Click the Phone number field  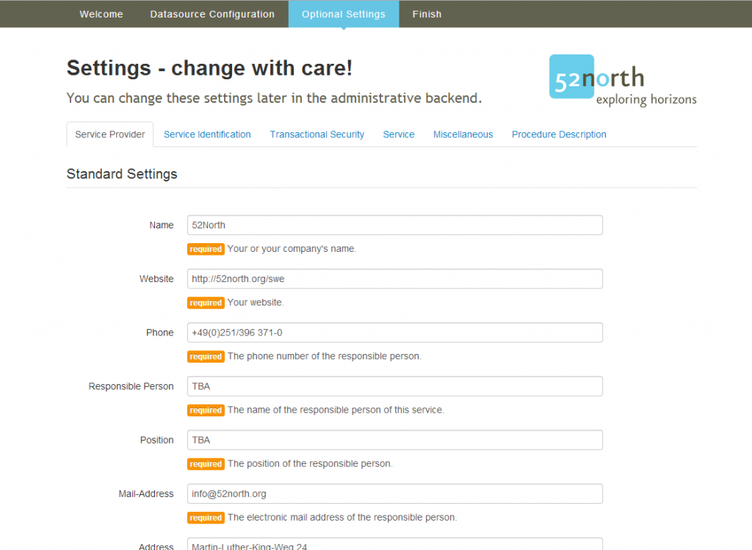[394, 333]
